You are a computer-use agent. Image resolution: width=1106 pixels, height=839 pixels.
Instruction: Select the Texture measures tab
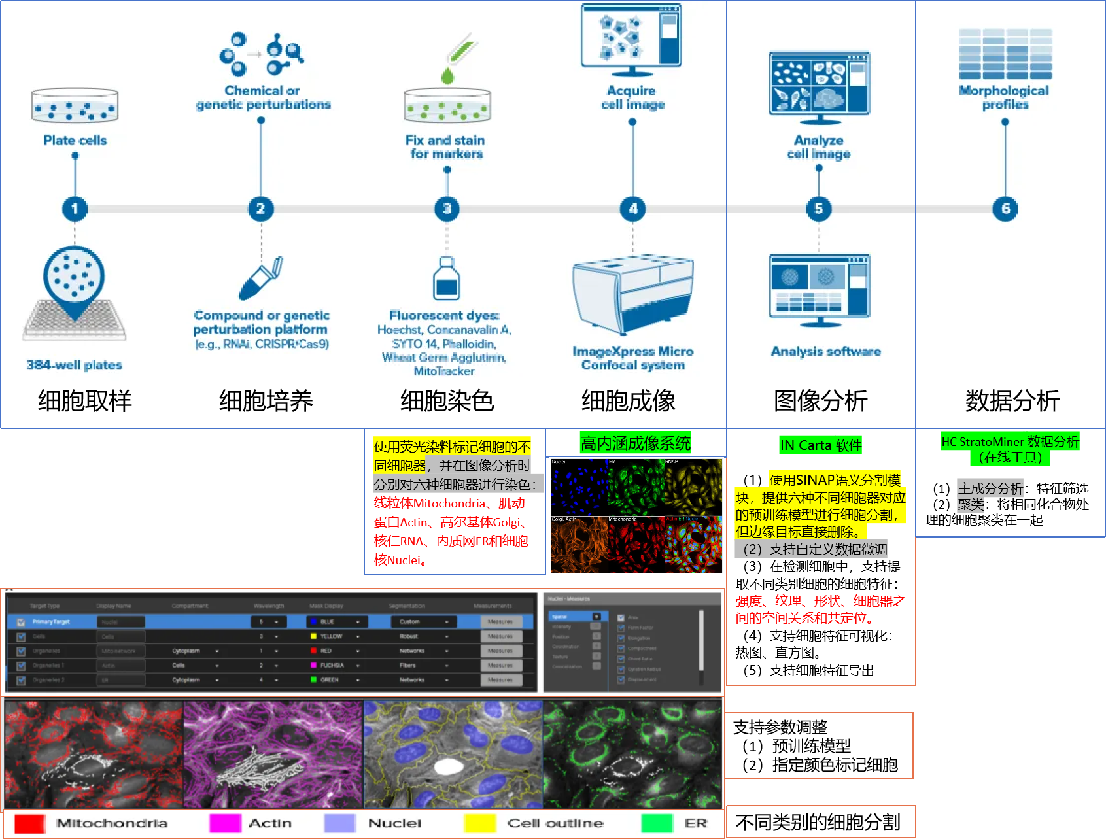(576, 657)
